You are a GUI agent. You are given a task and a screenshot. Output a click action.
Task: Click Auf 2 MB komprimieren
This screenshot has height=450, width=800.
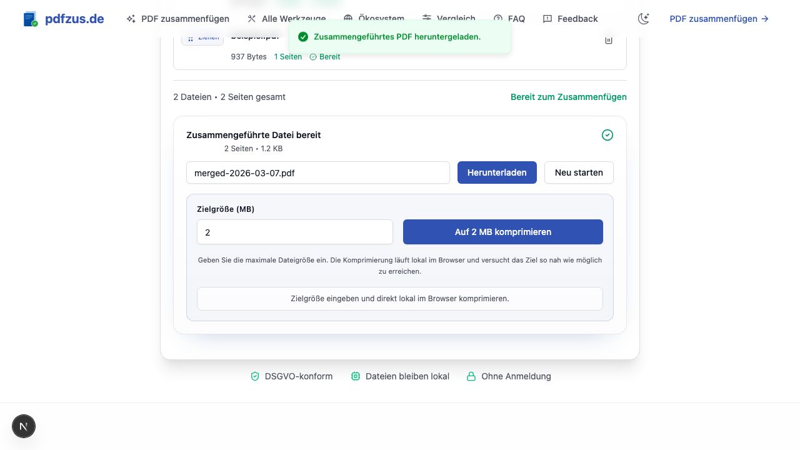[502, 232]
